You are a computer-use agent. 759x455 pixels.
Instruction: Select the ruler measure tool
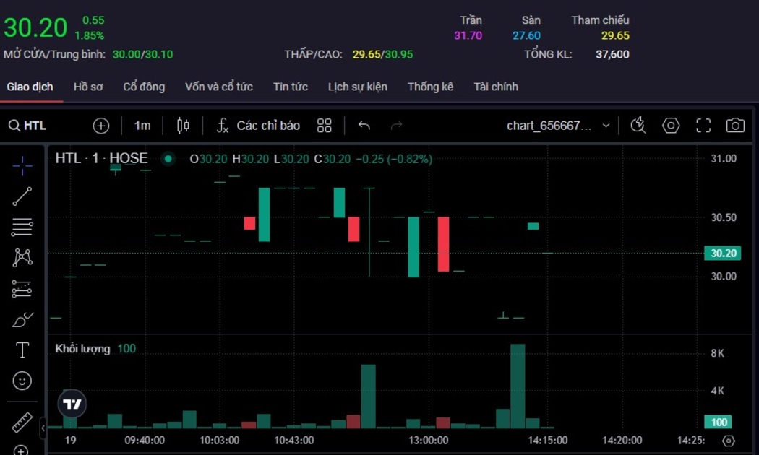(22, 422)
